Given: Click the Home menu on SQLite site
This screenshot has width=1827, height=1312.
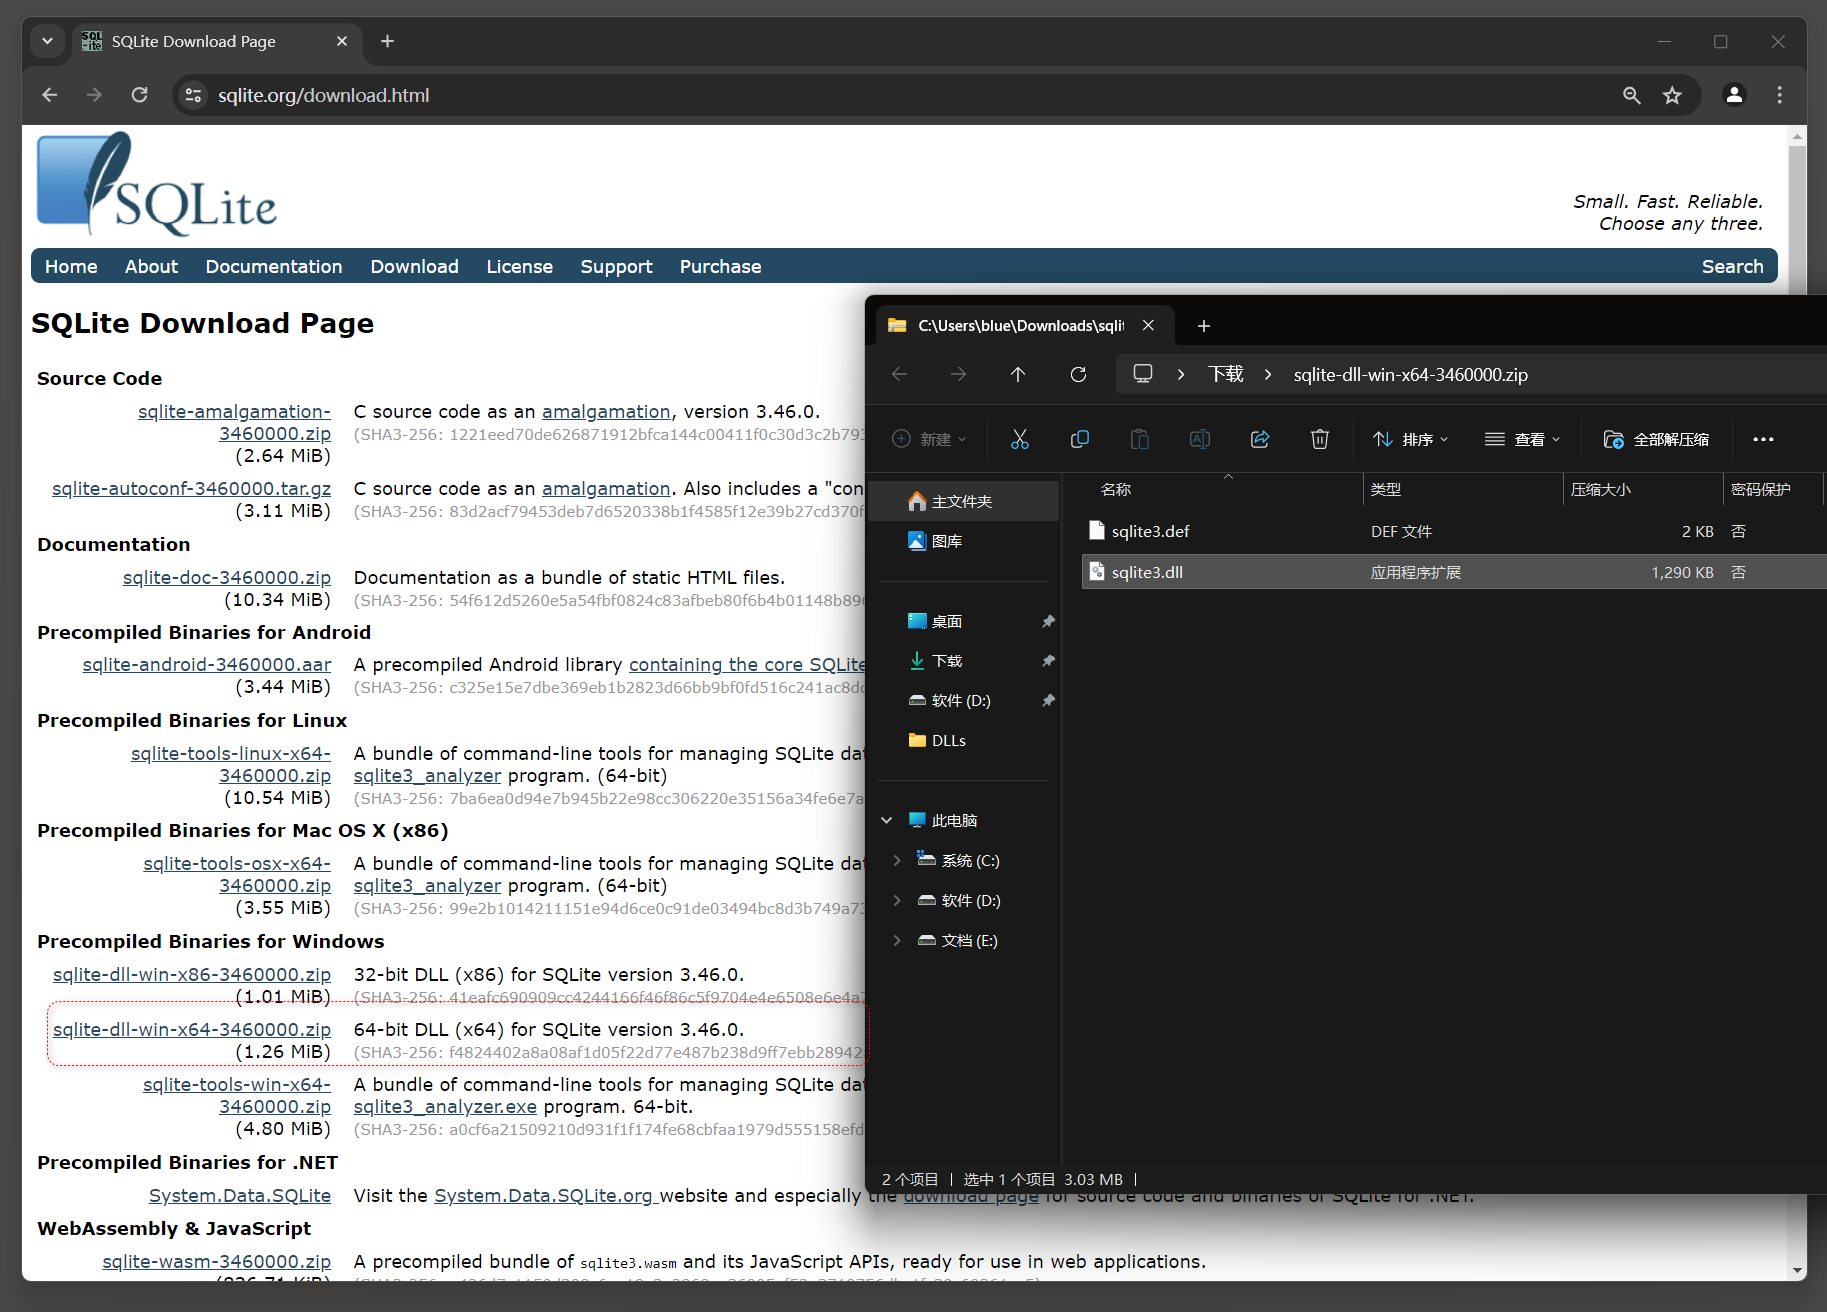Looking at the screenshot, I should tap(71, 266).
